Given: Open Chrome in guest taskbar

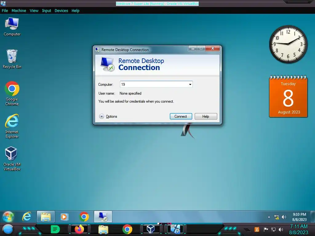Looking at the screenshot, I should (84, 217).
